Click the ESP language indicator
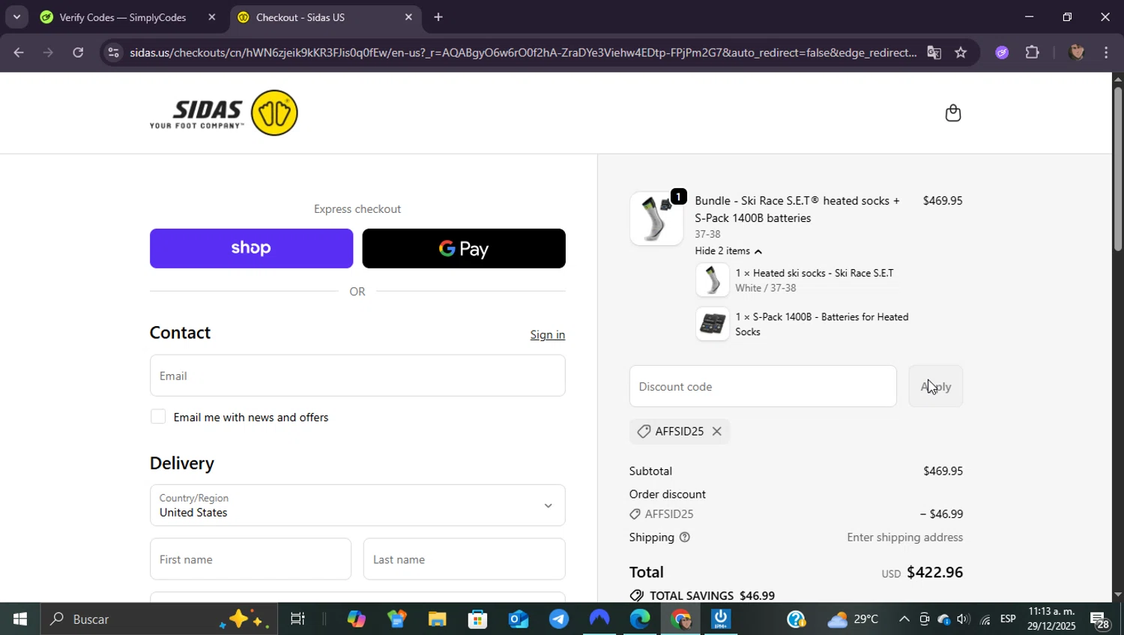1124x635 pixels. (1008, 619)
